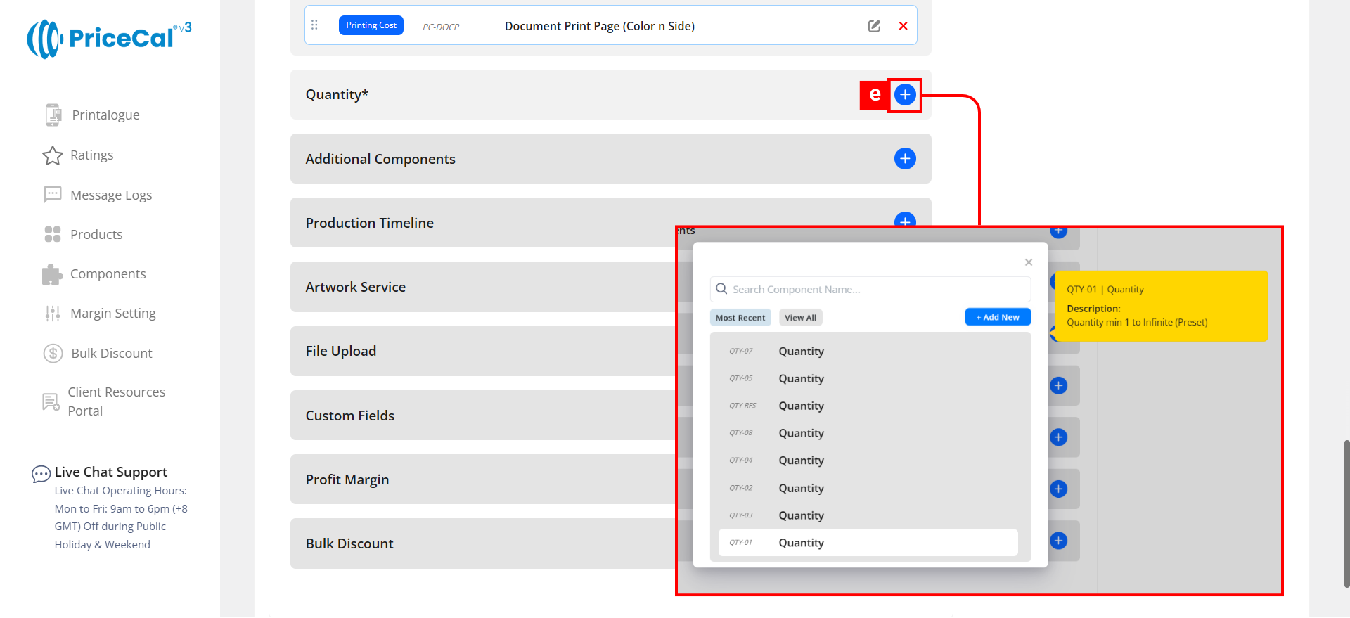The width and height of the screenshot is (1350, 618).
Task: Switch to View All tab
Action: [x=800, y=318]
